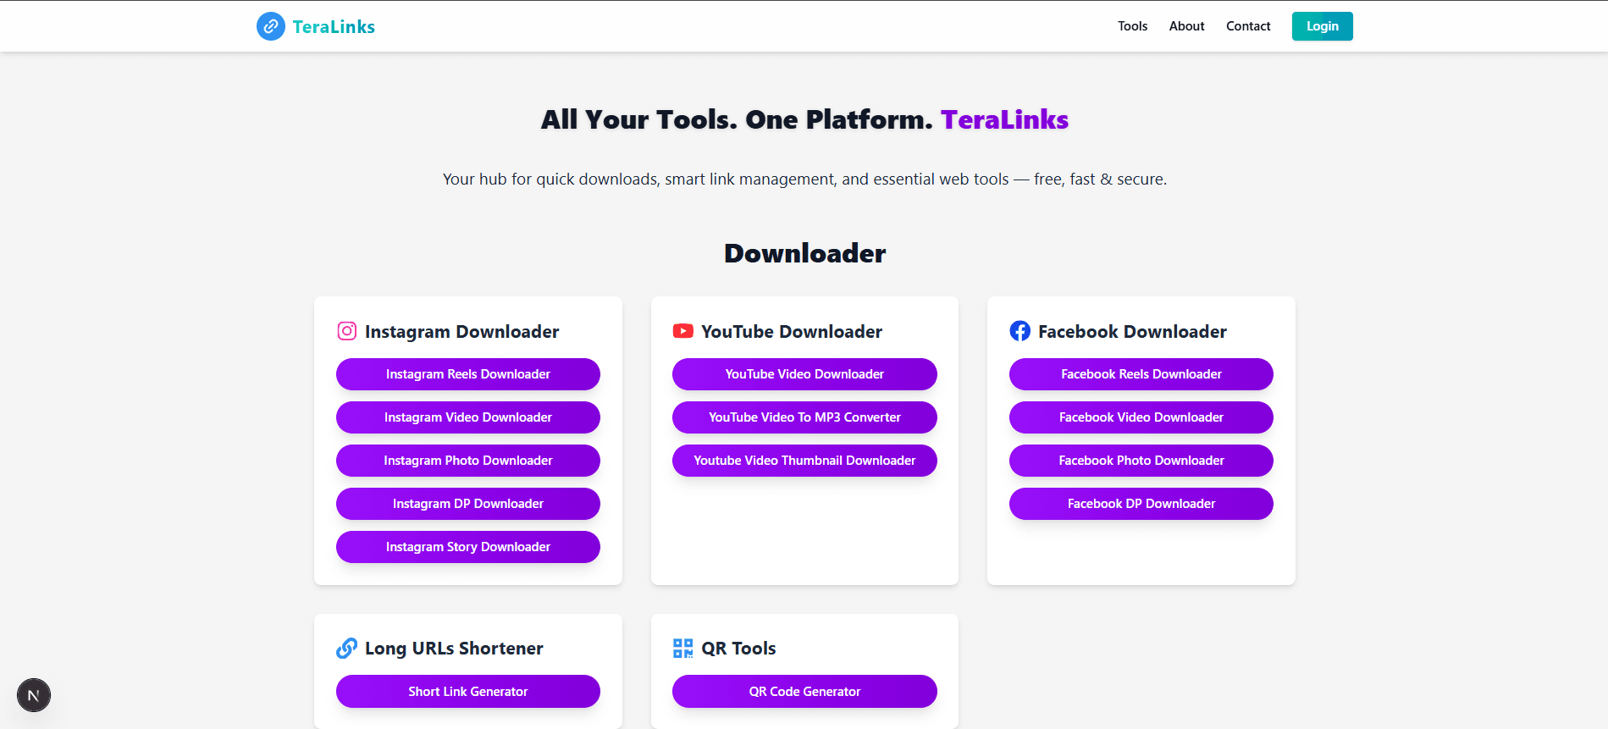The width and height of the screenshot is (1608, 729).
Task: Open the Short Link Generator
Action: (x=468, y=692)
